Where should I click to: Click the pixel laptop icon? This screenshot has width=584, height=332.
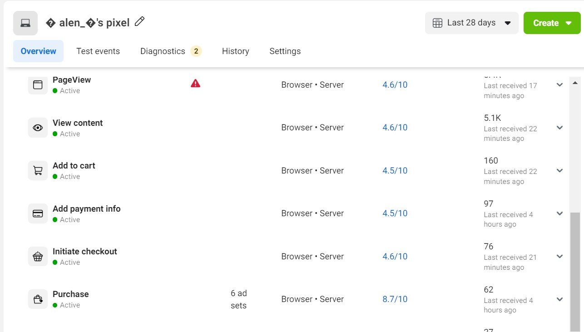pyautogui.click(x=25, y=23)
